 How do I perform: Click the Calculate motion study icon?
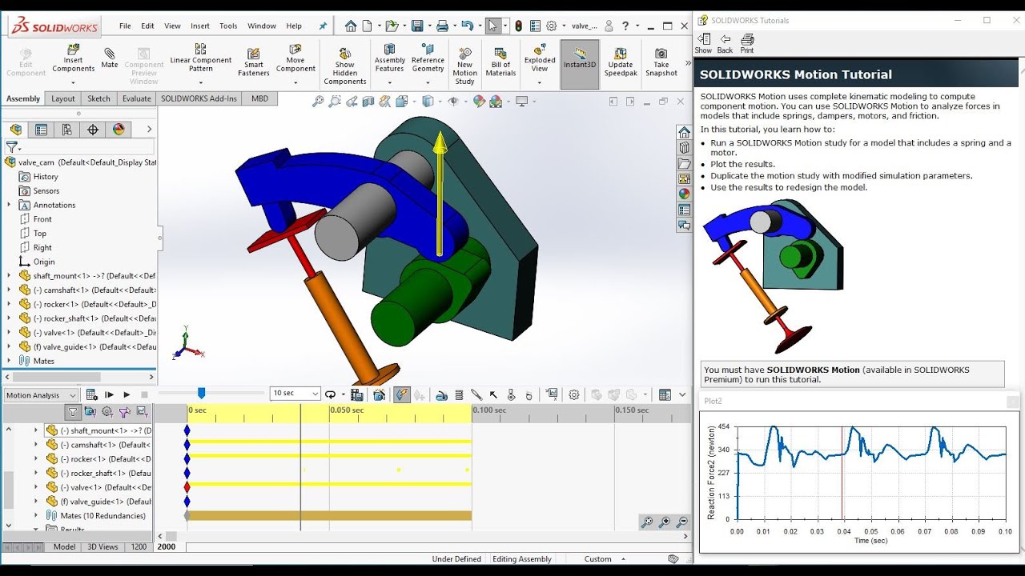[91, 394]
